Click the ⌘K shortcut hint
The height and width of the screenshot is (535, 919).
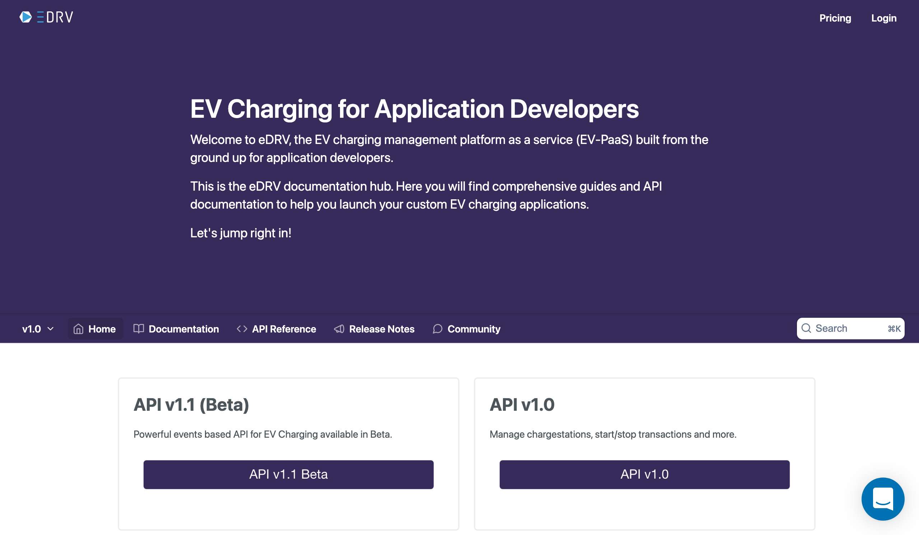[894, 329]
